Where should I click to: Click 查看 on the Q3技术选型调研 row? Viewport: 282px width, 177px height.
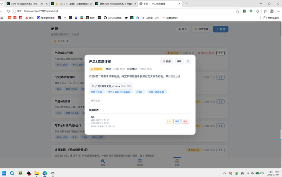tap(220, 77)
